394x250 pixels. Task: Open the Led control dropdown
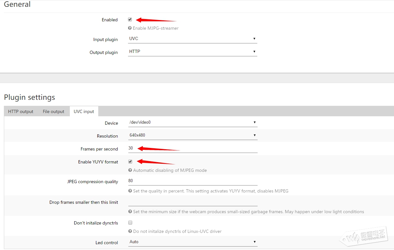(x=193, y=242)
